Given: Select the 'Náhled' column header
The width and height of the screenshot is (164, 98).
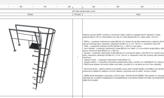Looking at the screenshot, I should pos(30,15).
